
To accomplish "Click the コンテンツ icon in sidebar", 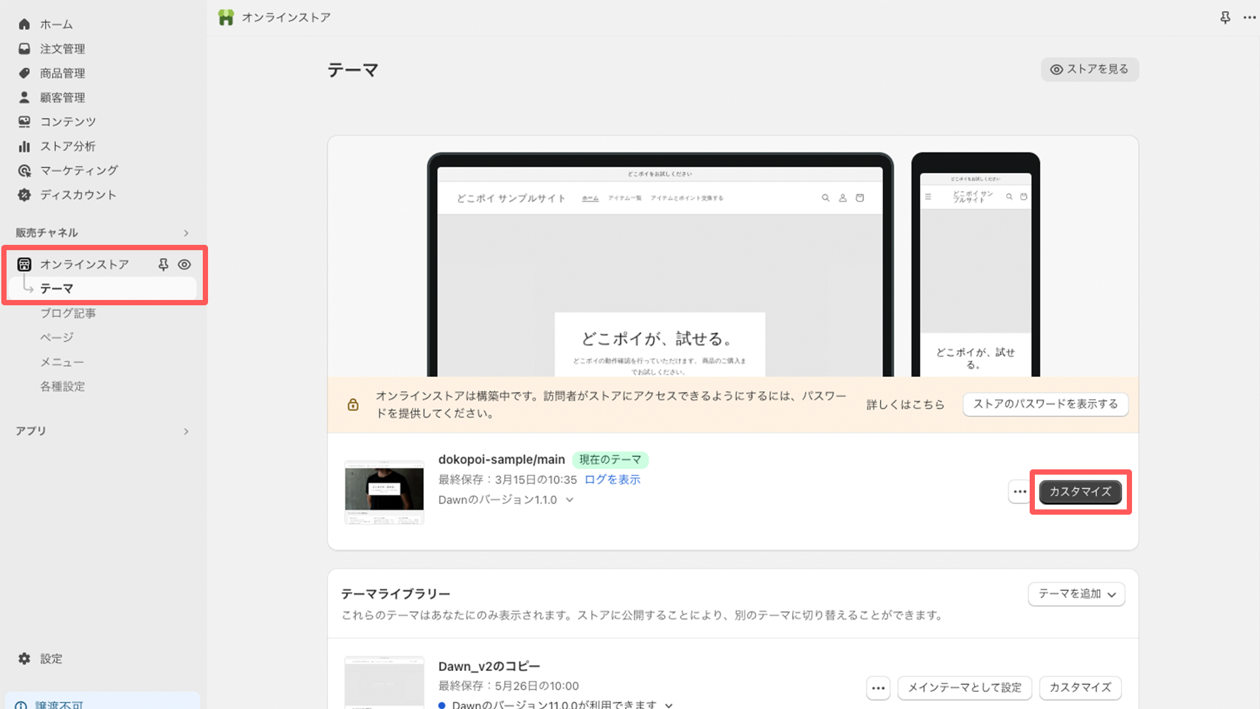I will [24, 121].
